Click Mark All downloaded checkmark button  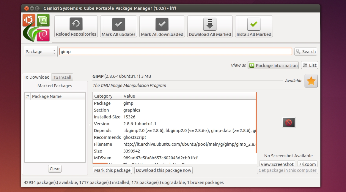(162, 26)
